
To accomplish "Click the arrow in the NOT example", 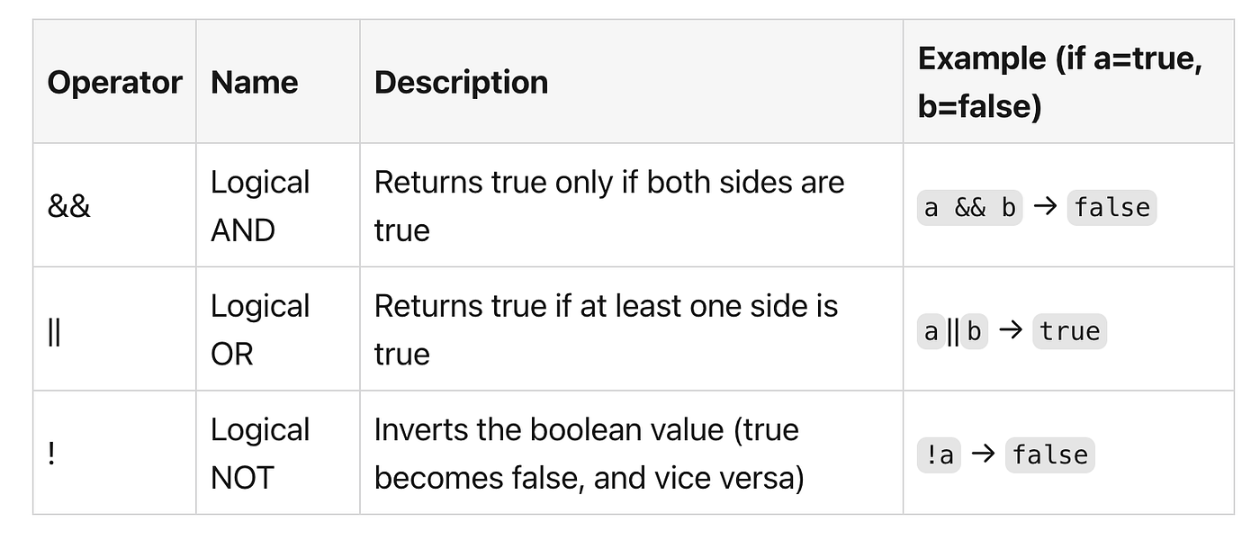I will pos(983,454).
